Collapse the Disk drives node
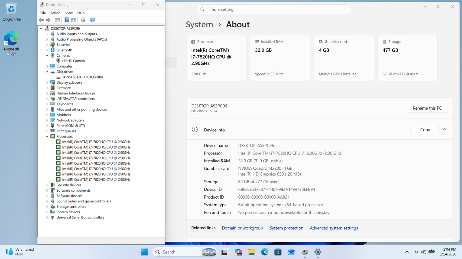 point(47,72)
